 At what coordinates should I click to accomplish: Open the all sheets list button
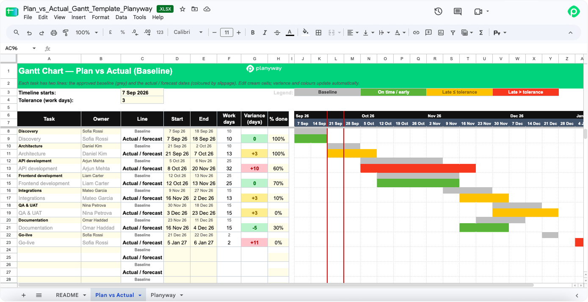coord(39,295)
